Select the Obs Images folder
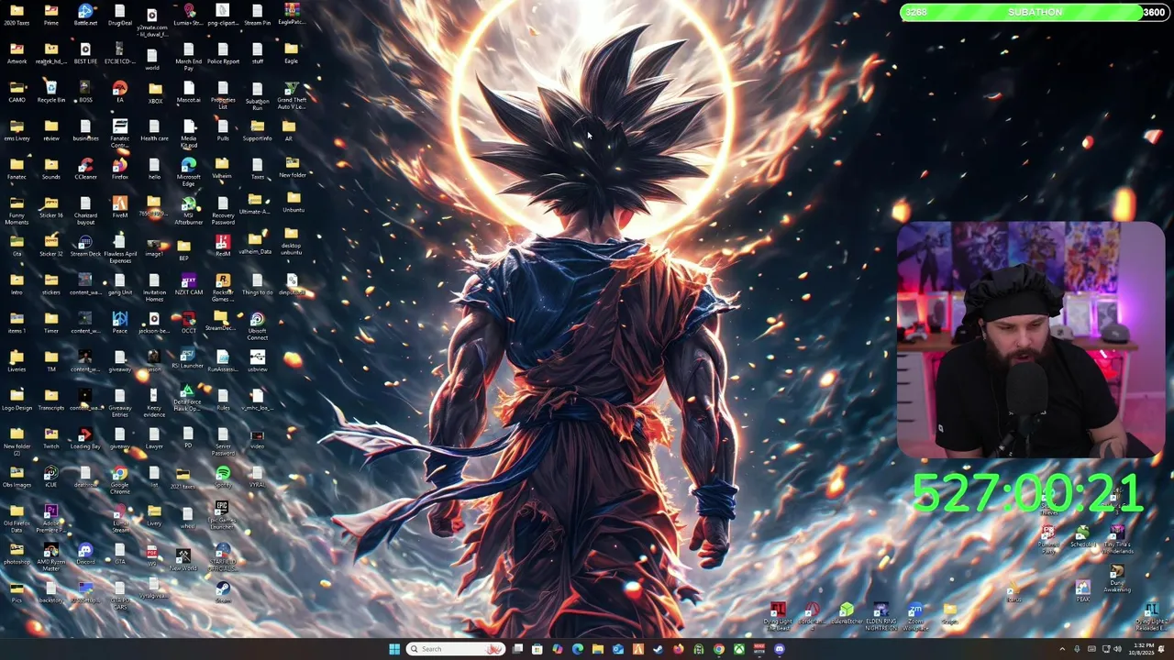Viewport: 1174px width, 660px height. click(17, 477)
